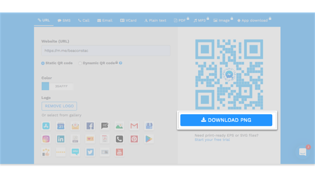
Task: Click the Download PNG button
Action: [x=226, y=120]
